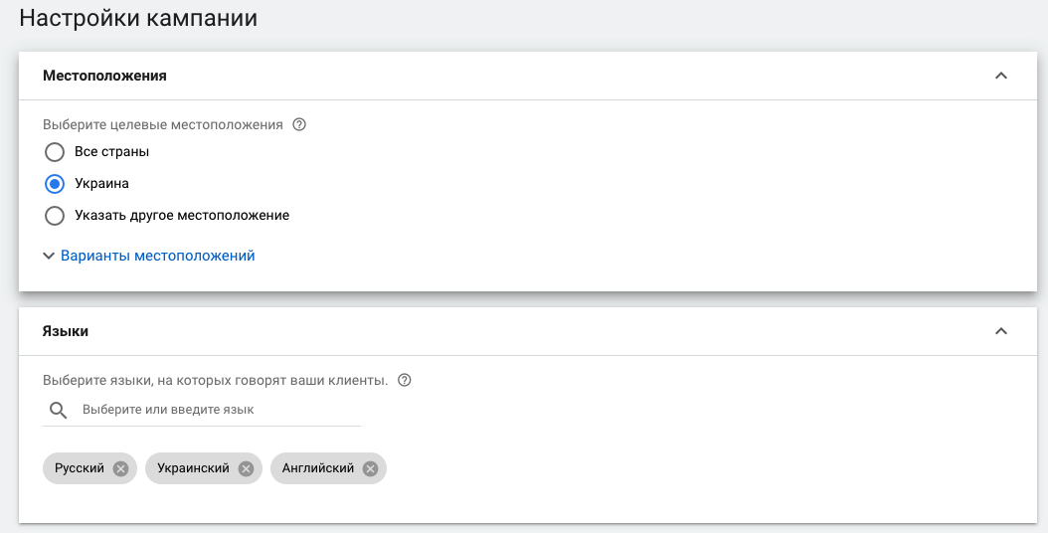
Task: Select the Все страны radio option
Action: pyautogui.click(x=56, y=153)
